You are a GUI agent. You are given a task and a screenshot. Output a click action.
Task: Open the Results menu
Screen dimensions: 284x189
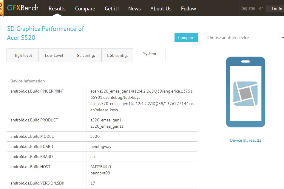[x=57, y=9]
